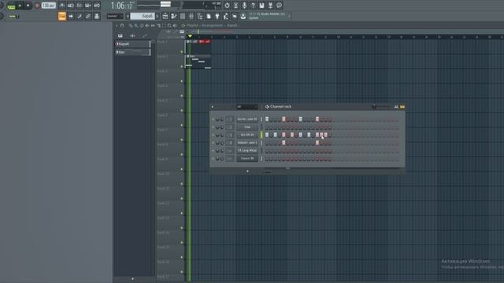Click the 1:06:12 time display

click(121, 6)
